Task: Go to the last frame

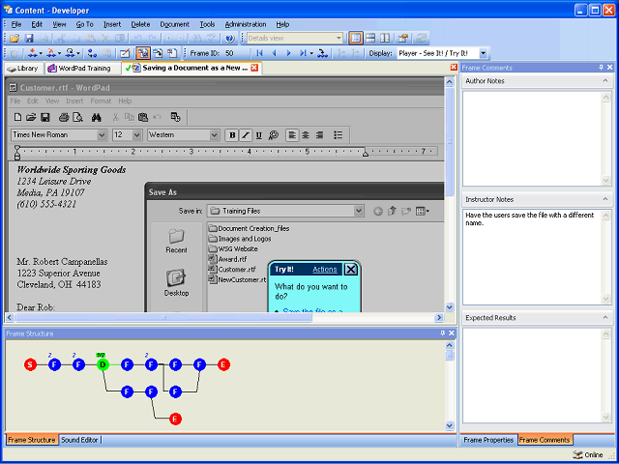Action: pyautogui.click(x=303, y=53)
